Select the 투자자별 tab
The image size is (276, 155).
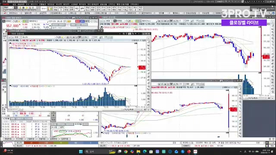point(78,124)
